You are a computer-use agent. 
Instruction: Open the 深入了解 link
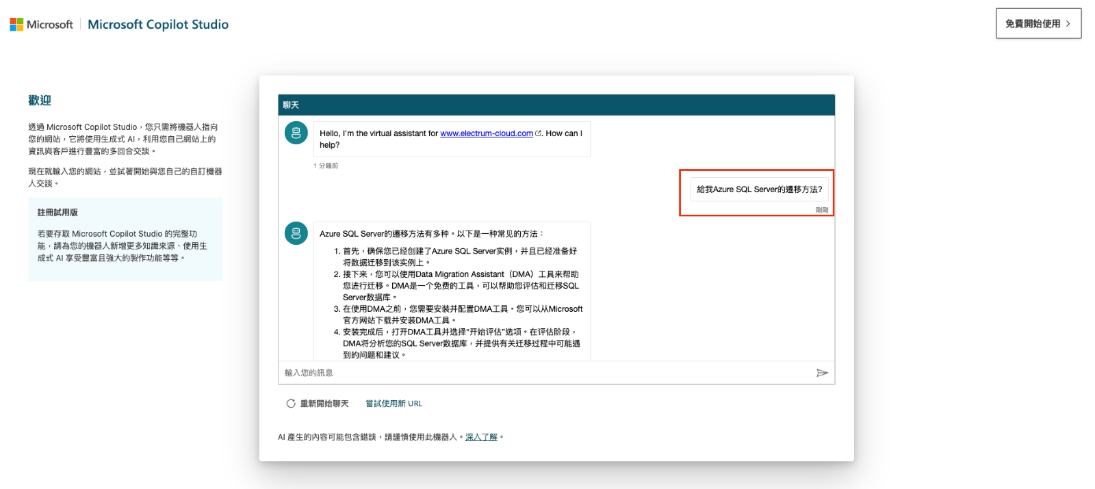(481, 437)
